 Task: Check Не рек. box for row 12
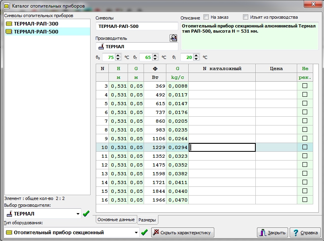coord(305,165)
